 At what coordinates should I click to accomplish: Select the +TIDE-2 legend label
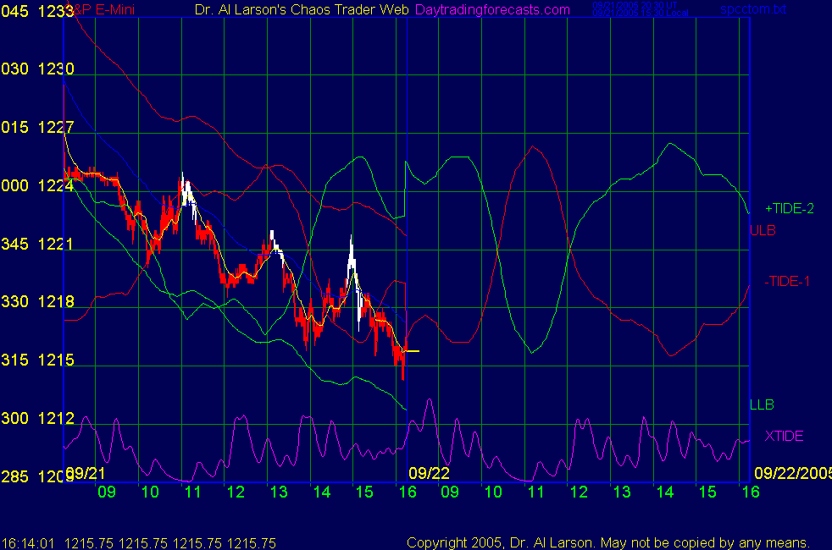[x=789, y=208]
